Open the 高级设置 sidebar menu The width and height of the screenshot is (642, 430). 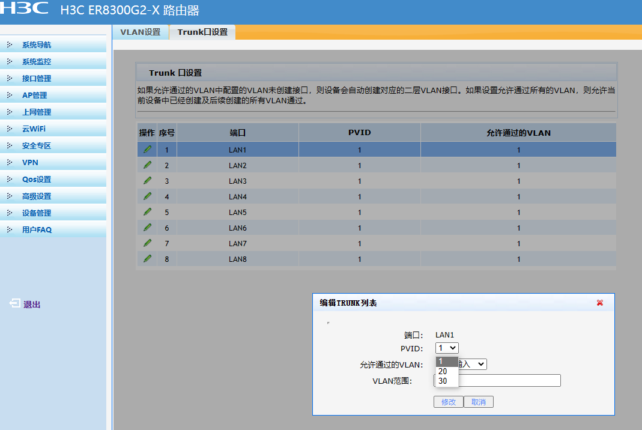(53, 196)
